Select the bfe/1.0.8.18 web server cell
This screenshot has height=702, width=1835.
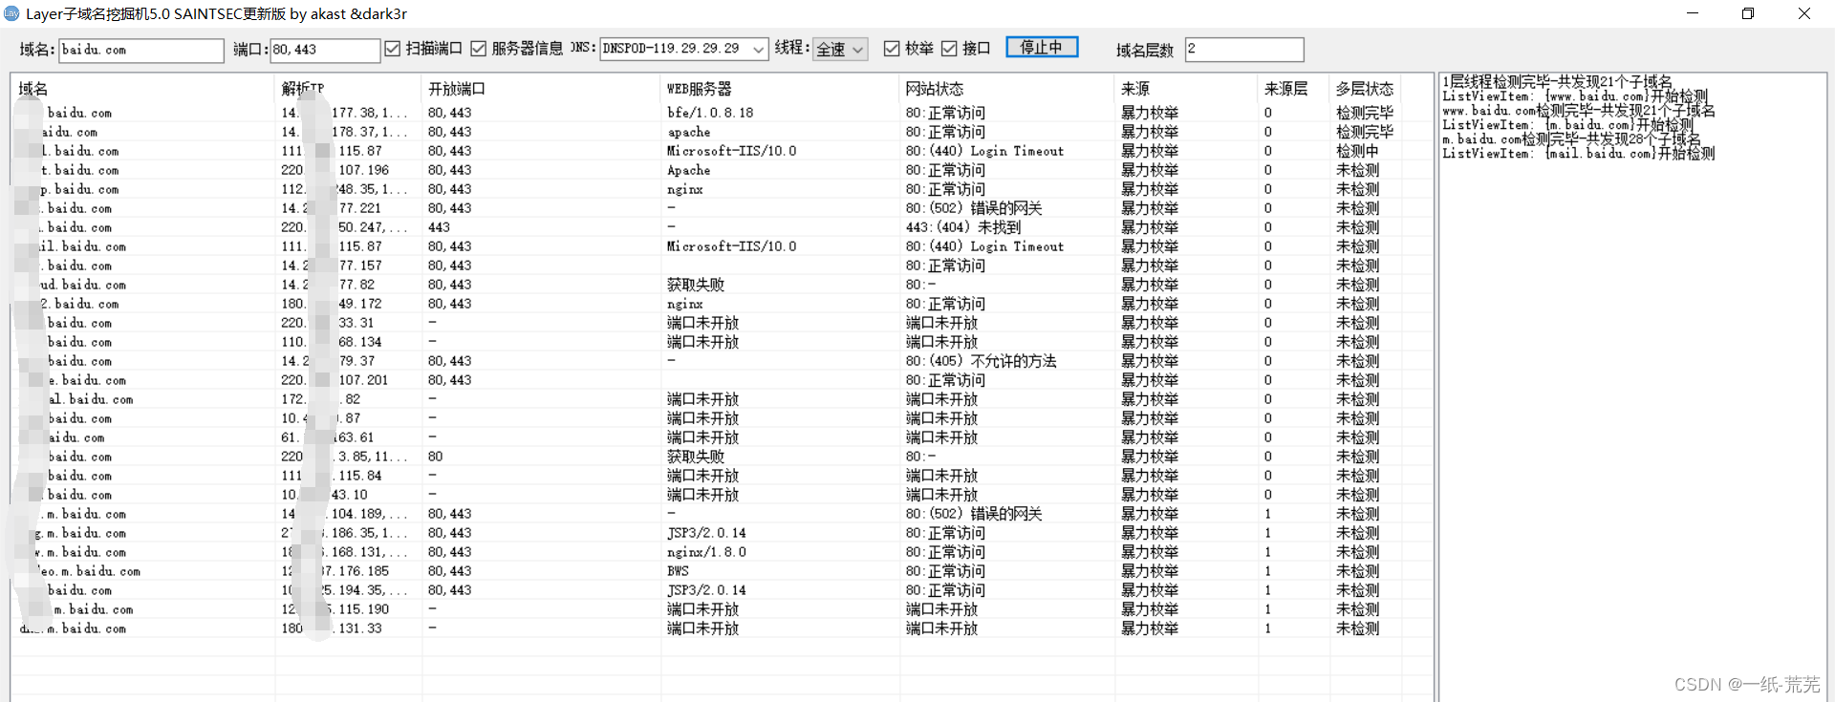click(x=710, y=113)
